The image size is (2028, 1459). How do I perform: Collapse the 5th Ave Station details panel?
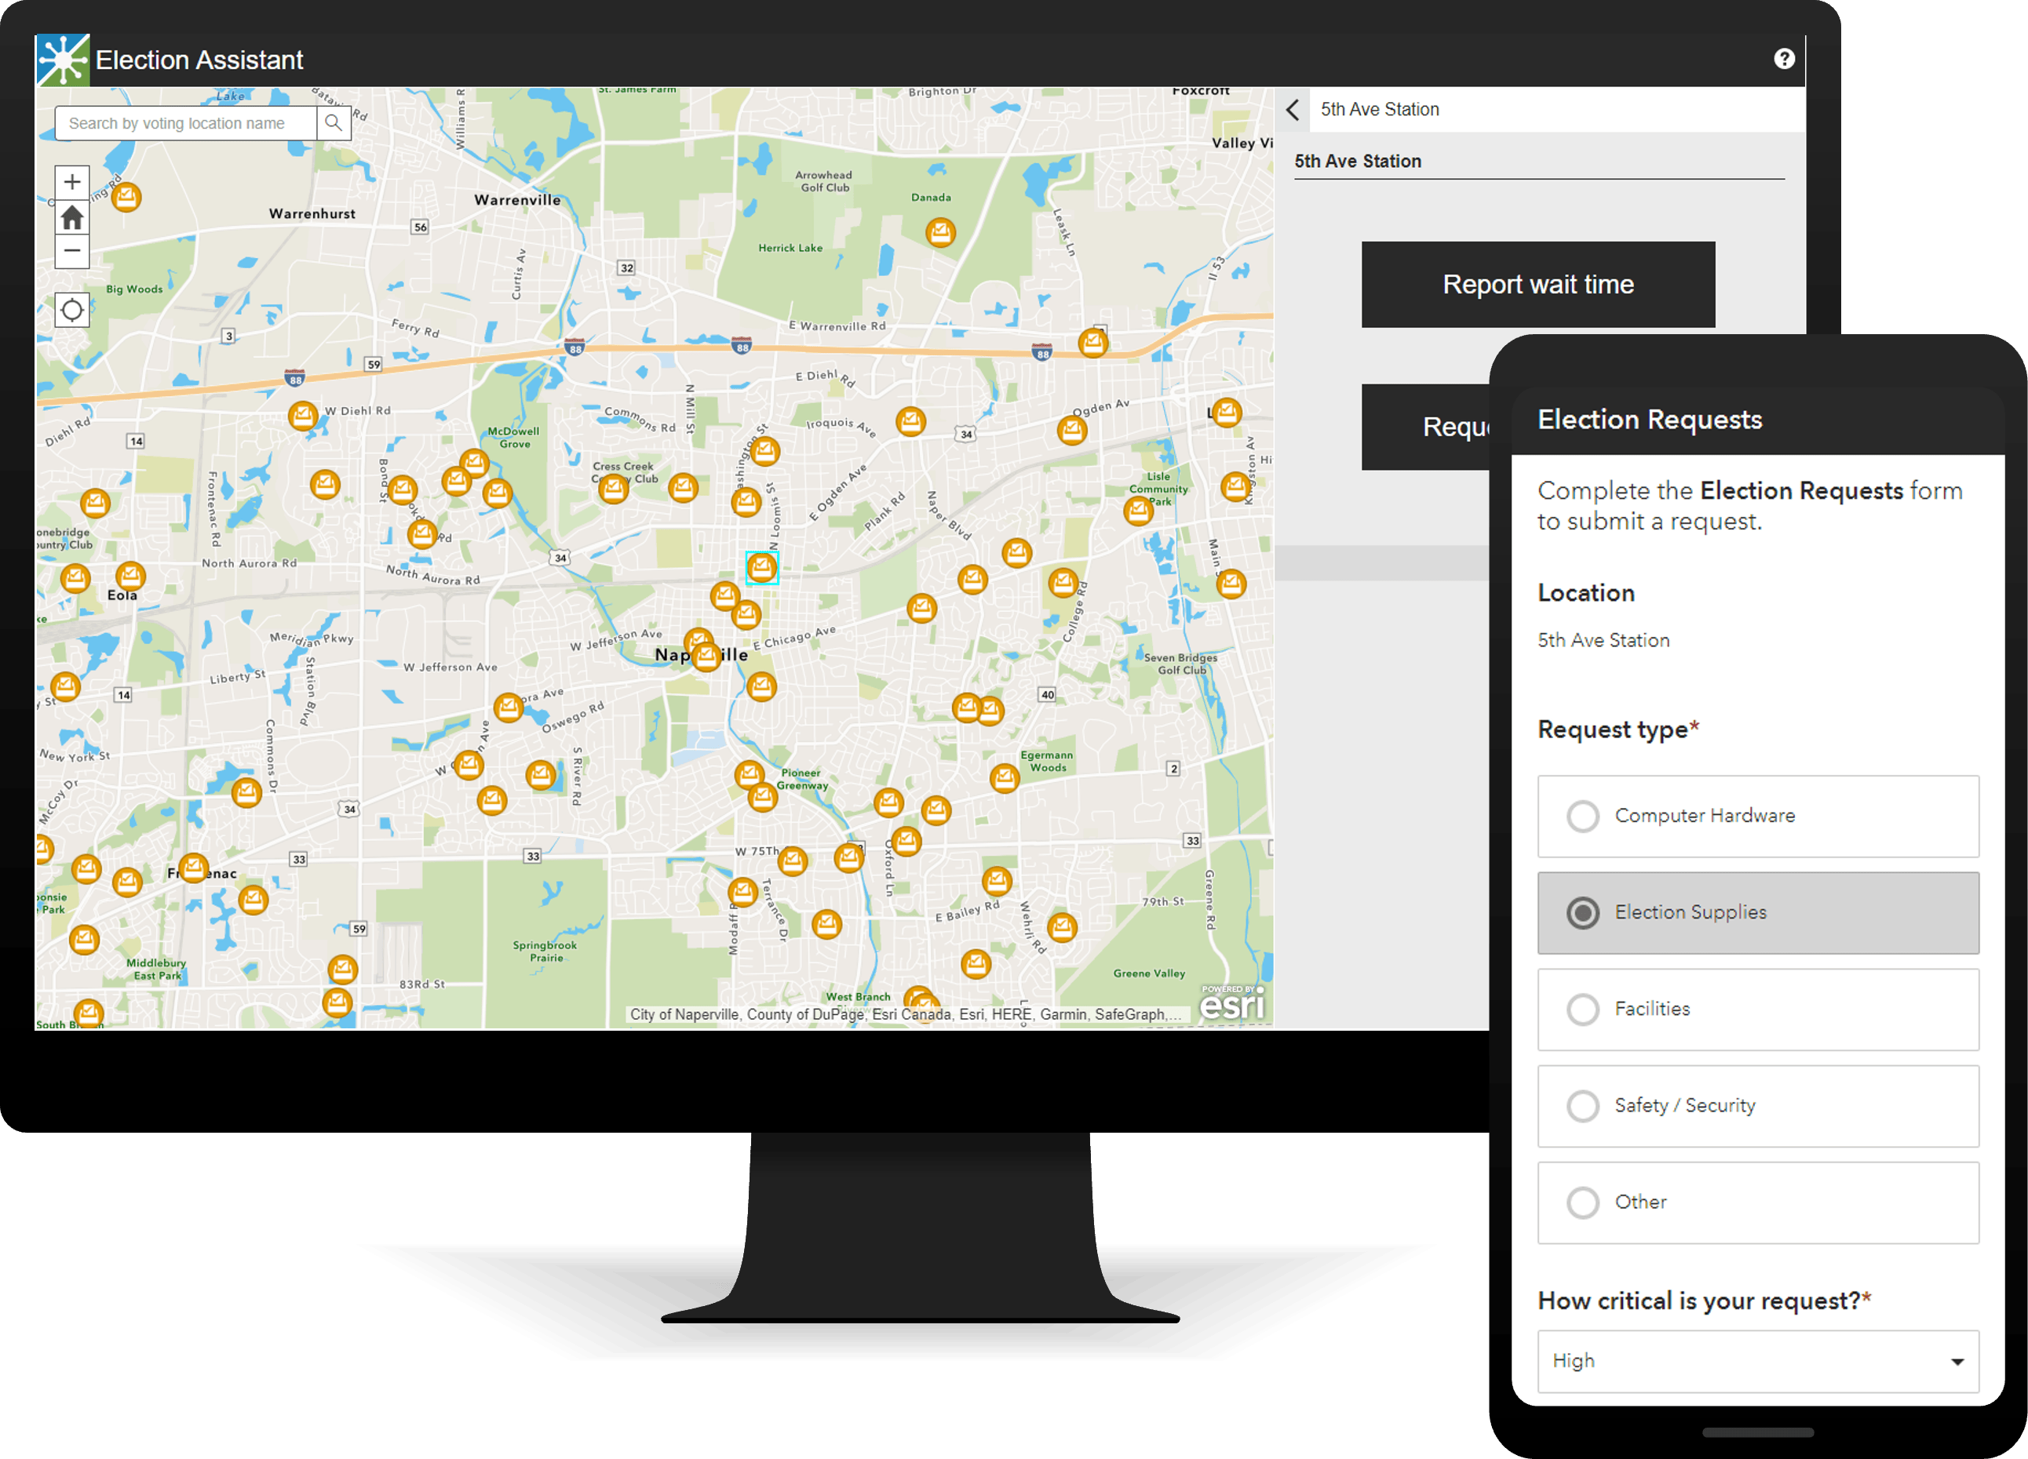[x=1293, y=110]
